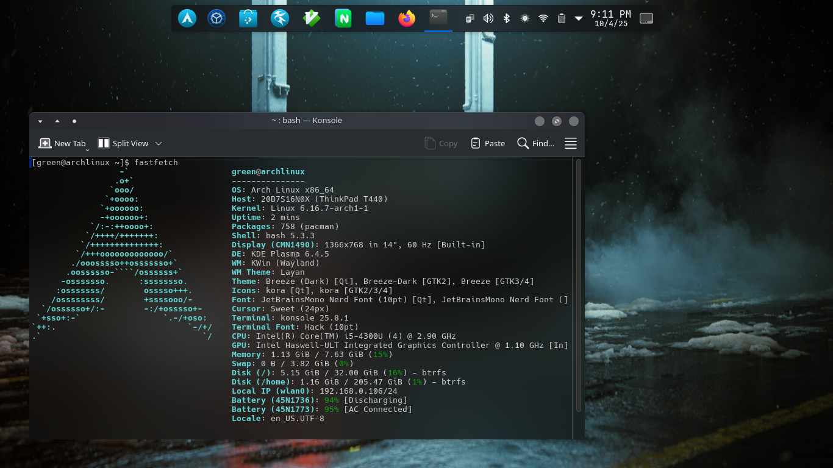The image size is (833, 468).
Task: Open the blue folder file manager
Action: point(375,18)
